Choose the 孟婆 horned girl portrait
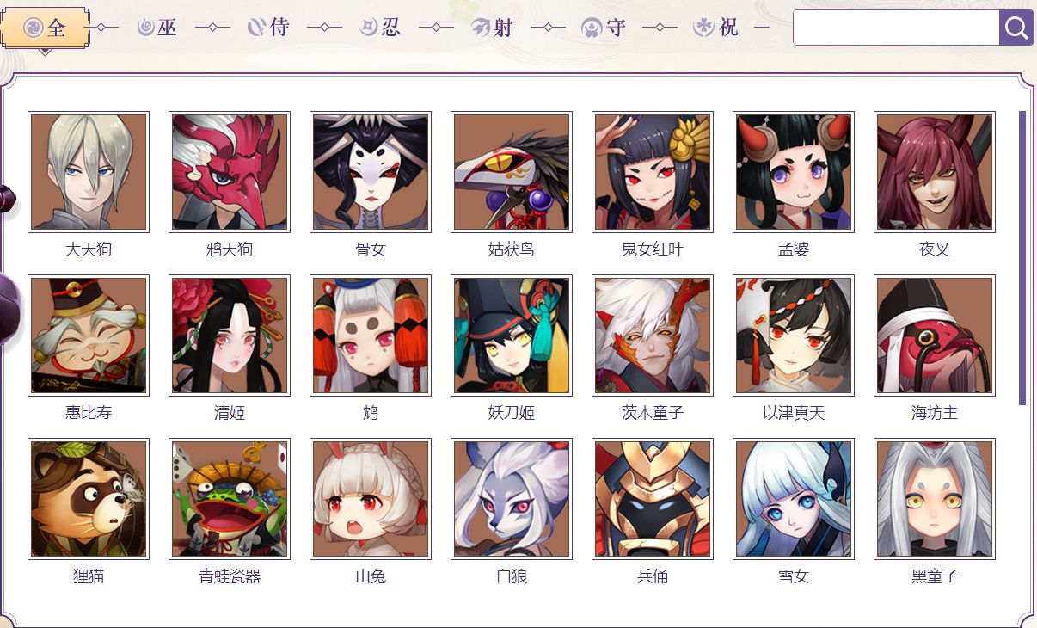Image resolution: width=1037 pixels, height=628 pixels. [x=794, y=172]
